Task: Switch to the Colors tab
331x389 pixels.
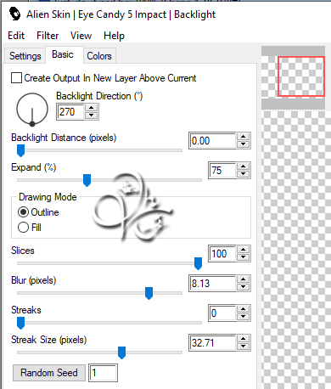Action: pos(99,56)
